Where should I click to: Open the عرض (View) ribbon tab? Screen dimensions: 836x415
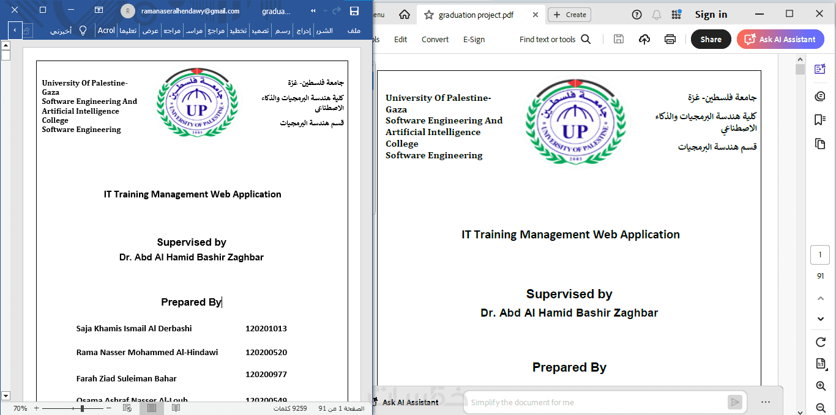coord(151,31)
